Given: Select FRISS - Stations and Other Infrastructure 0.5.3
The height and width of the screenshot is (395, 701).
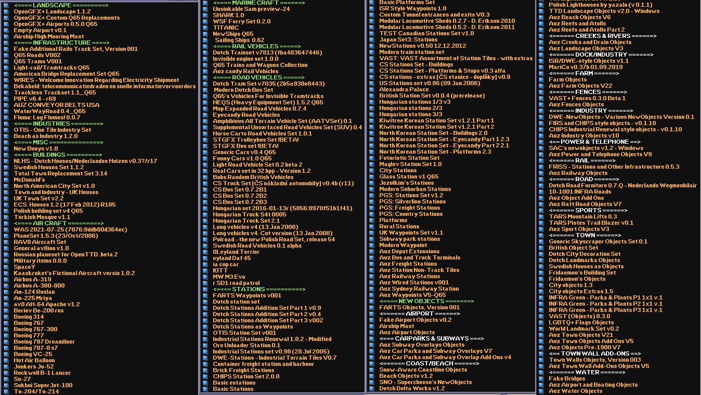Looking at the screenshot, I should pos(614,167).
